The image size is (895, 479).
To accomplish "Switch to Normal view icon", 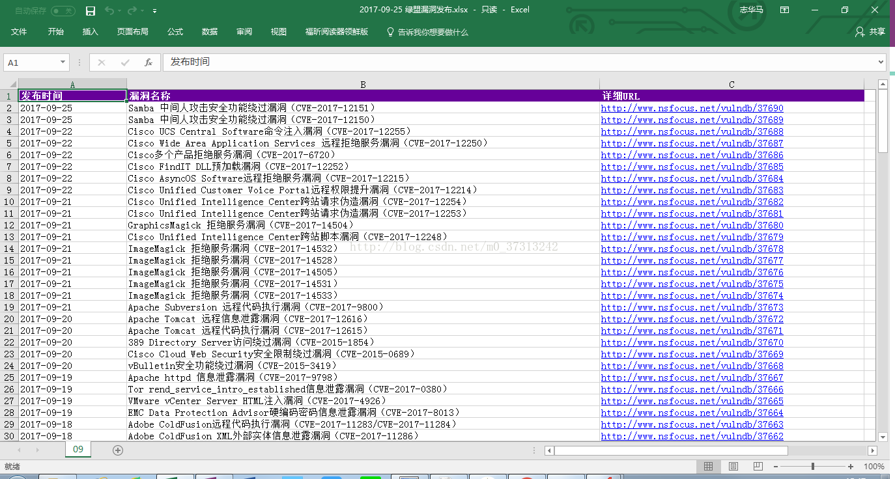I will pos(708,467).
